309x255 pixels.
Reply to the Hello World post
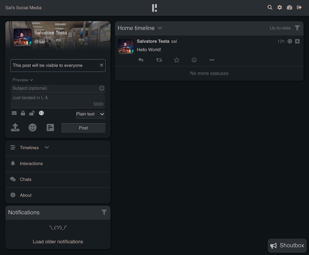pos(141,60)
